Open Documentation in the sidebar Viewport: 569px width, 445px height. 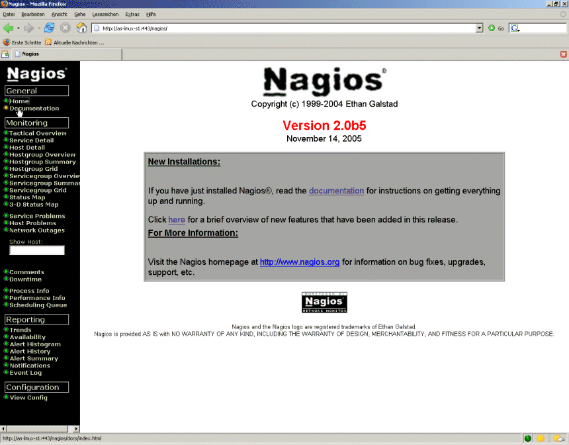34,108
